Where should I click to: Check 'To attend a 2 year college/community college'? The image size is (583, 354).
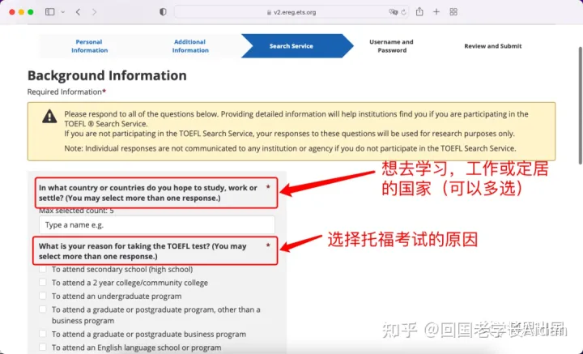coord(43,283)
